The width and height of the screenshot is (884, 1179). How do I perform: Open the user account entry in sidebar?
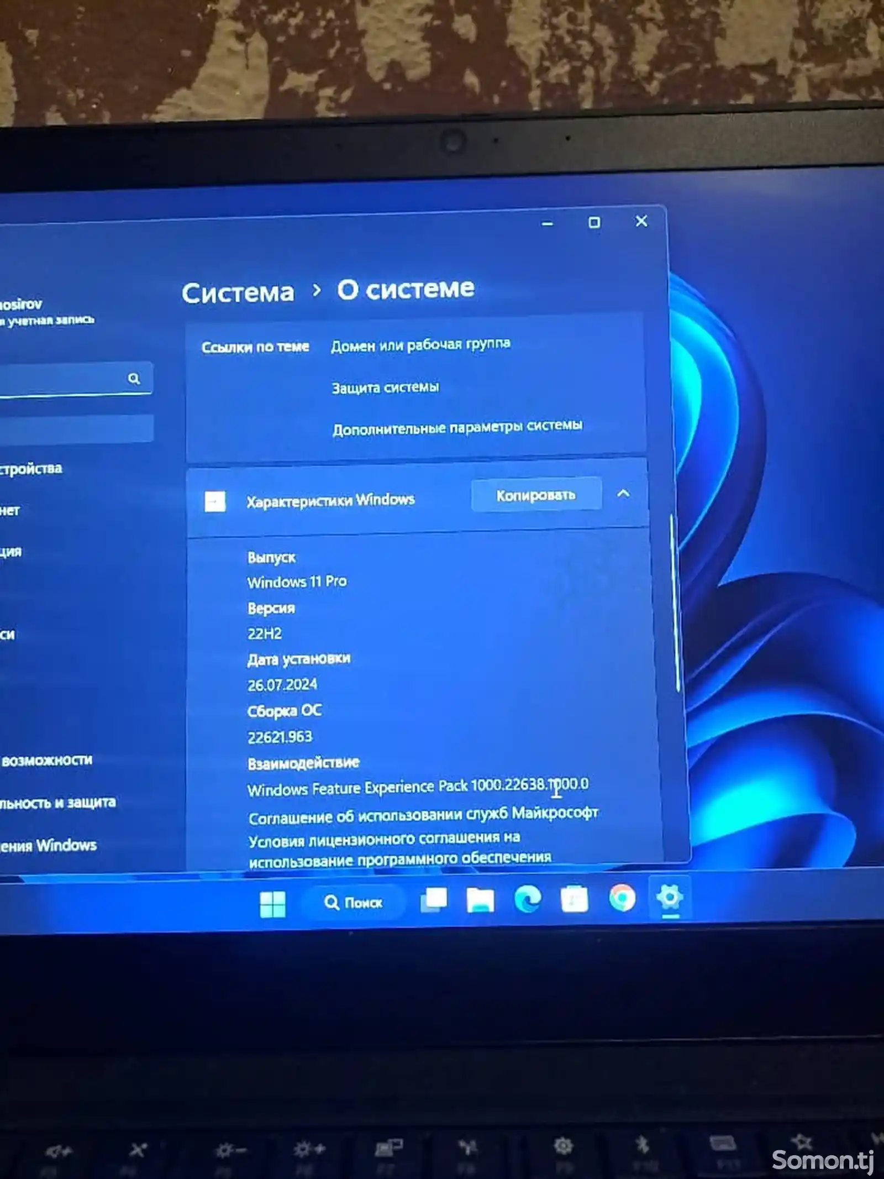pos(47,312)
